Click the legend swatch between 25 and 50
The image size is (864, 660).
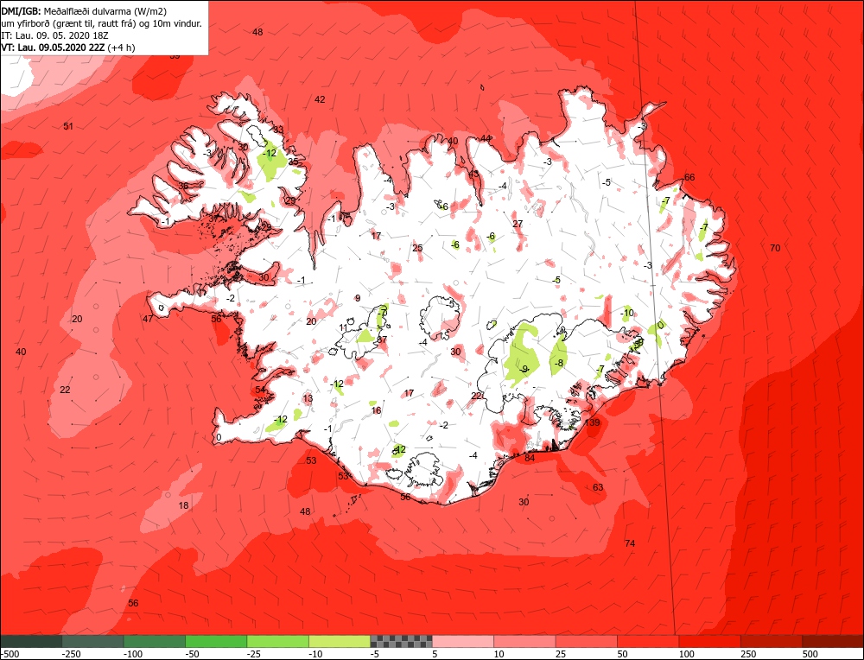587,641
